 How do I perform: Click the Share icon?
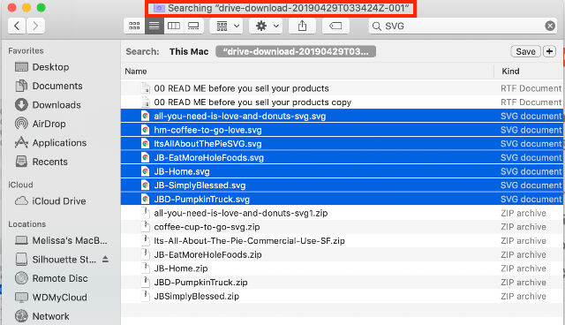point(302,26)
